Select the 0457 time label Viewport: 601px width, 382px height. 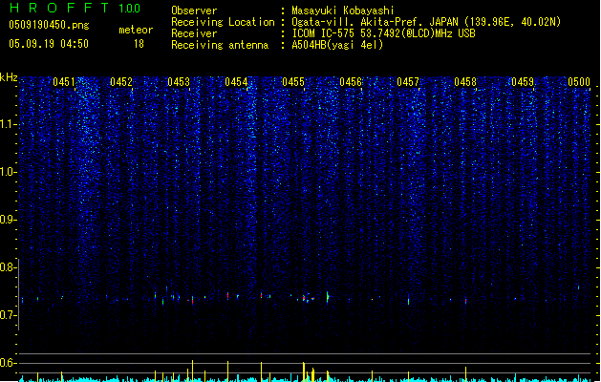click(408, 82)
